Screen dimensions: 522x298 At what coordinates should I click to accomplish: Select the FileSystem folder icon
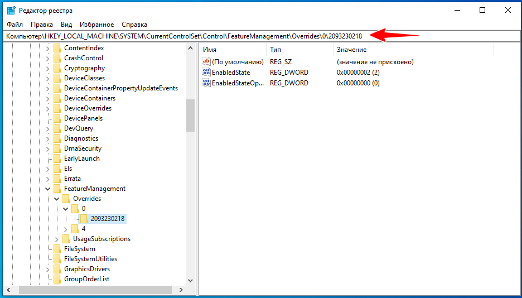click(x=57, y=249)
